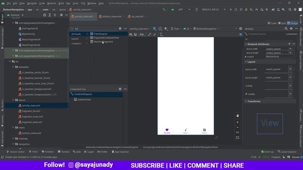Screen dimensions: 303x170
Task: Toggle view options eye icon in design toolbar
Action: tap(131, 34)
